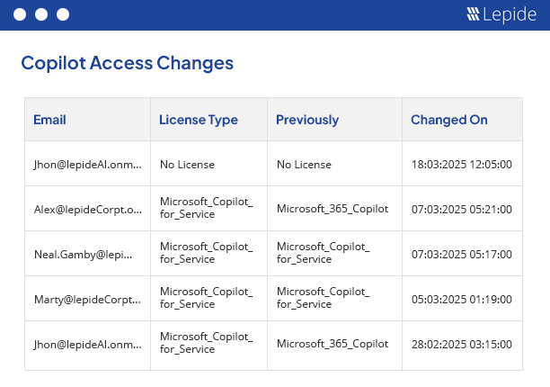The height and width of the screenshot is (387, 550).
Task: Click the third white window dot
Action: coord(62,14)
